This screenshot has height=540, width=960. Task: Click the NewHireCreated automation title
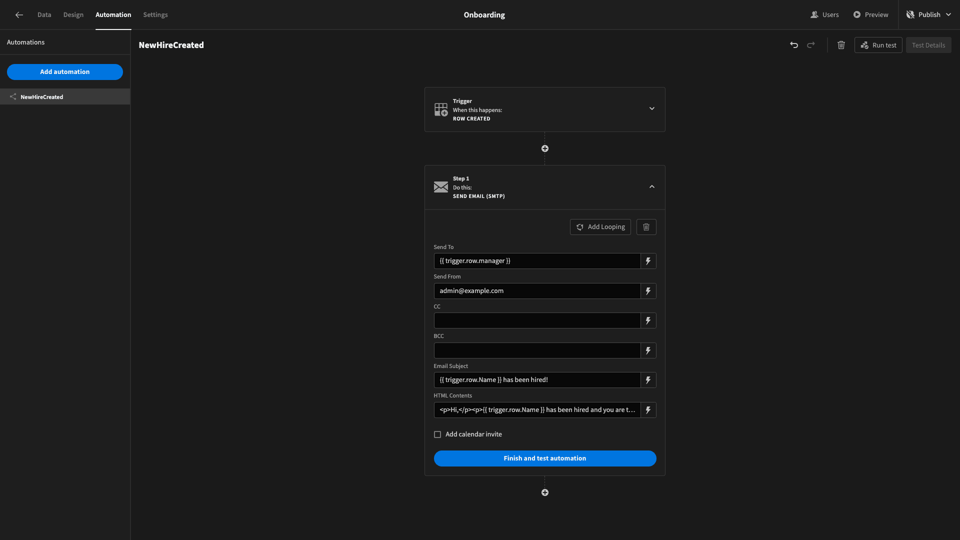[171, 45]
